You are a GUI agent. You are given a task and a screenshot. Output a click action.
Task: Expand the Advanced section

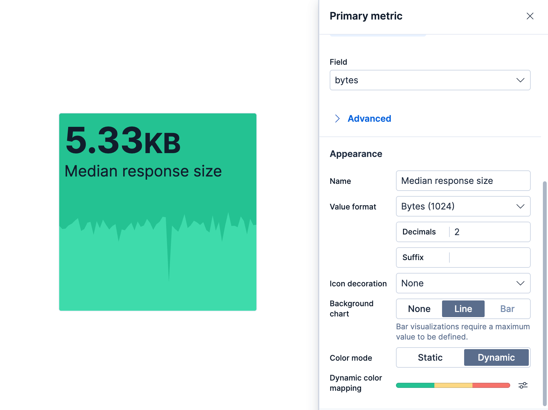[x=369, y=119]
